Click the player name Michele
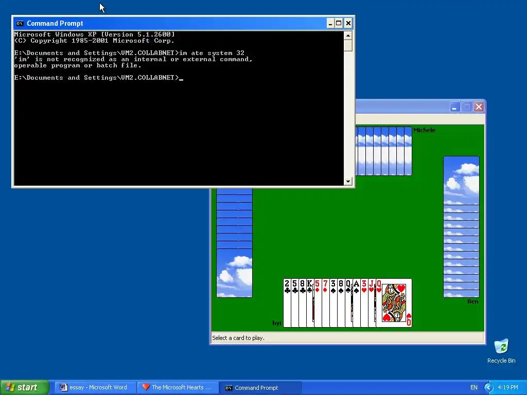 coord(424,130)
